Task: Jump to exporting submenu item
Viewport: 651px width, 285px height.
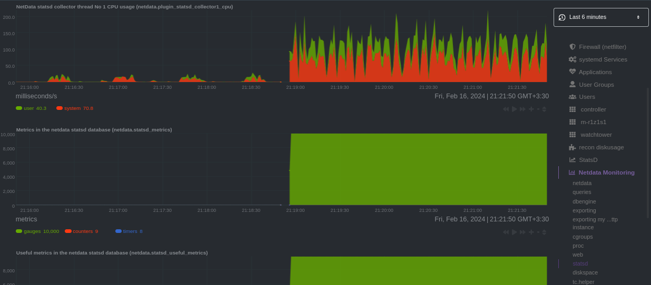Action: tap(584, 210)
